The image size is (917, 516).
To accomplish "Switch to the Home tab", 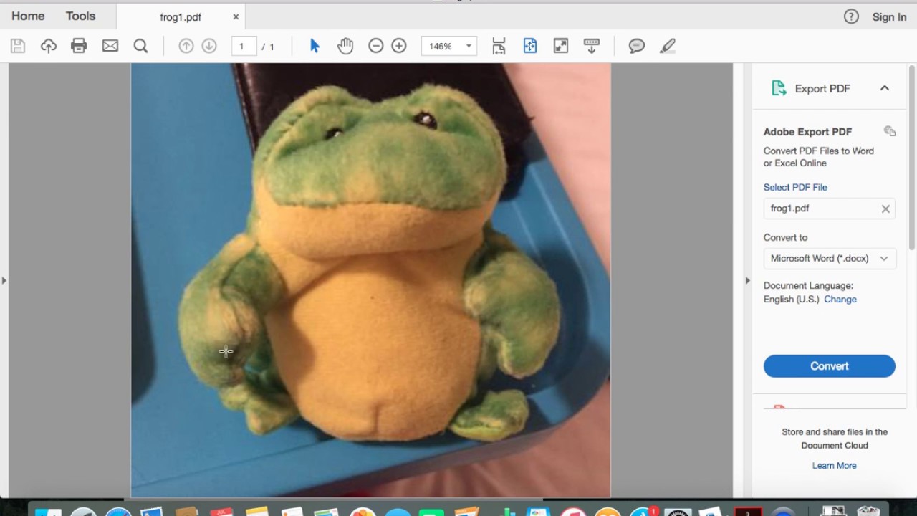I will pyautogui.click(x=28, y=16).
